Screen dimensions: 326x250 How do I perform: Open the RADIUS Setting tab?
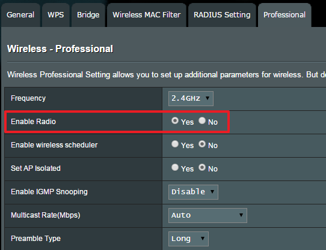pyautogui.click(x=222, y=15)
